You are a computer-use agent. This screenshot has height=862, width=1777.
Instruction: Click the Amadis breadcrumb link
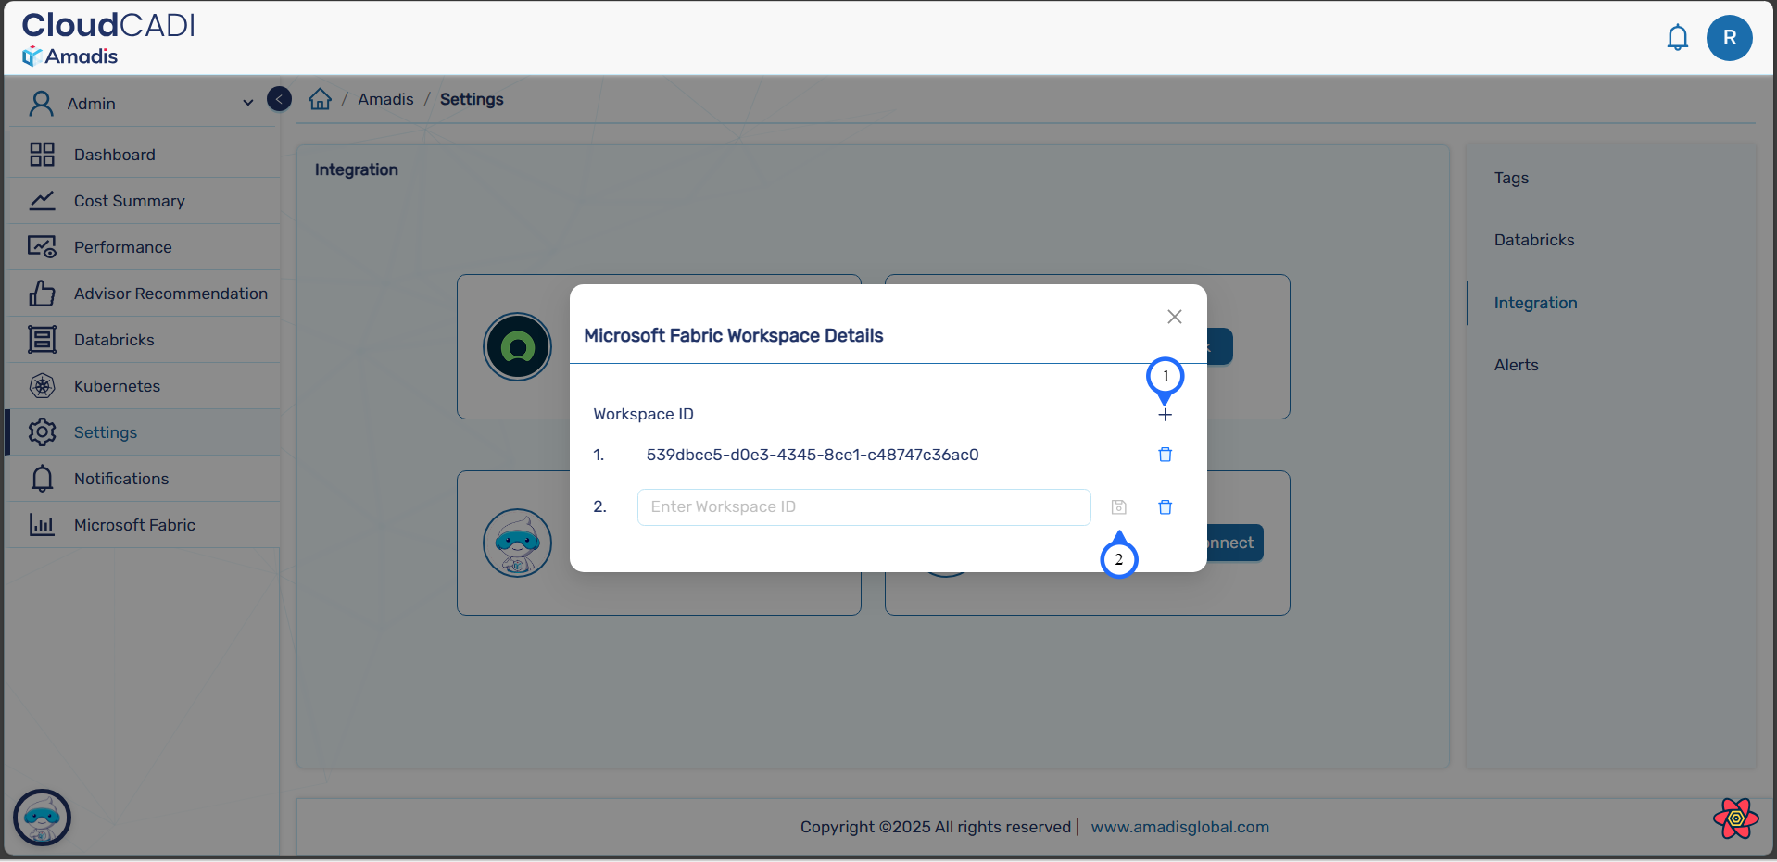click(x=385, y=99)
